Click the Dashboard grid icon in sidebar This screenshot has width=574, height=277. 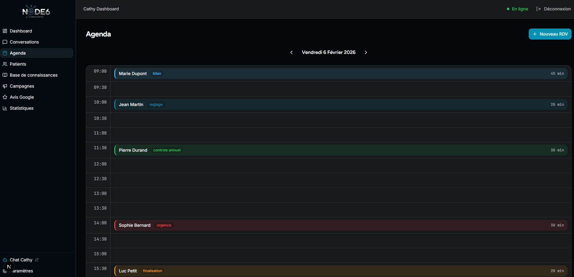coord(5,31)
